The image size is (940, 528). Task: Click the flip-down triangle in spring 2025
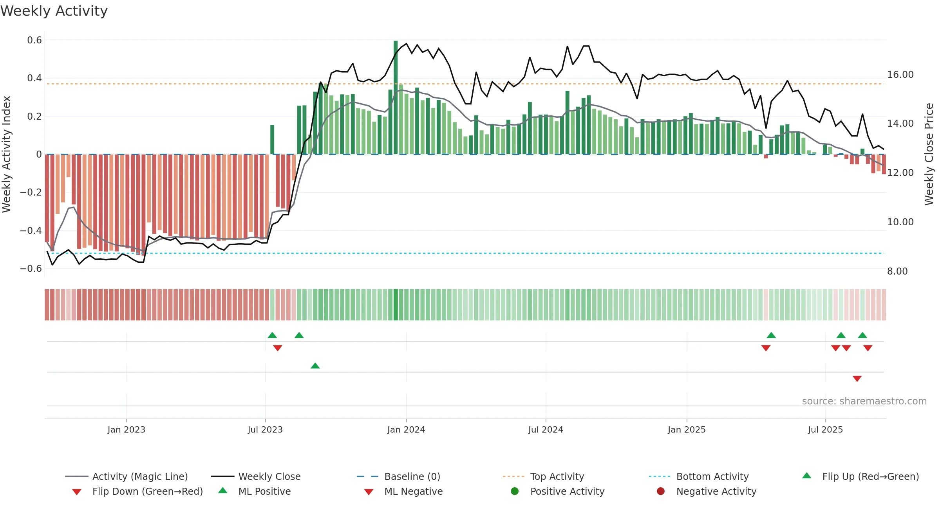tap(766, 348)
